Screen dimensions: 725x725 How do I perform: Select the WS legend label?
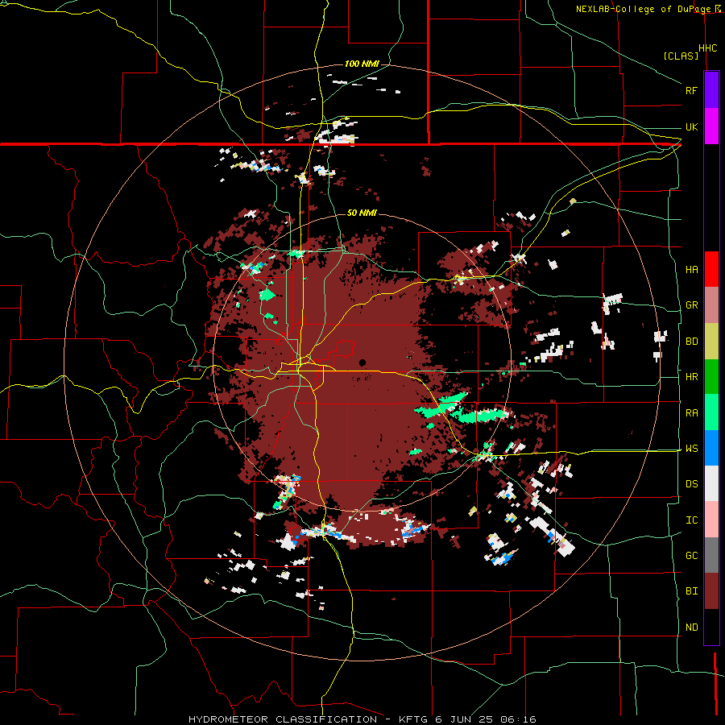click(691, 448)
